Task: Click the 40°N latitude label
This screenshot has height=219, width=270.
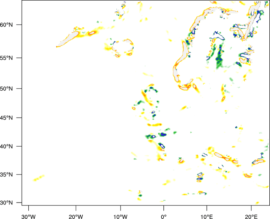Action: point(6,147)
